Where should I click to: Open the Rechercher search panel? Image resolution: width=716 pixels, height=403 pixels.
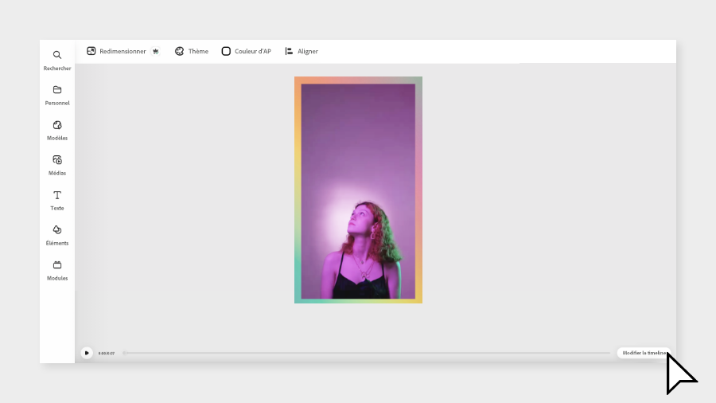57,61
